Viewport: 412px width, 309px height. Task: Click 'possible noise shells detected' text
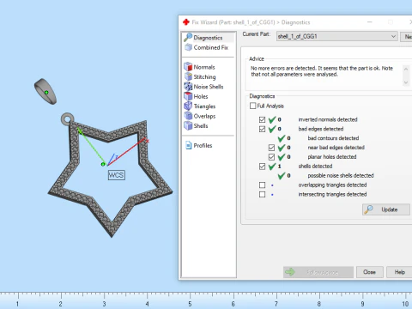coord(341,175)
